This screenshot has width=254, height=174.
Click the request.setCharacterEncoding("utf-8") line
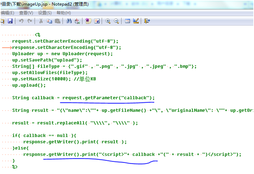(x=65, y=41)
